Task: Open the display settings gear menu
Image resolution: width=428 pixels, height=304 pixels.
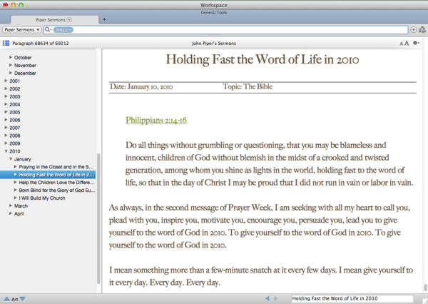Action: 416,43
